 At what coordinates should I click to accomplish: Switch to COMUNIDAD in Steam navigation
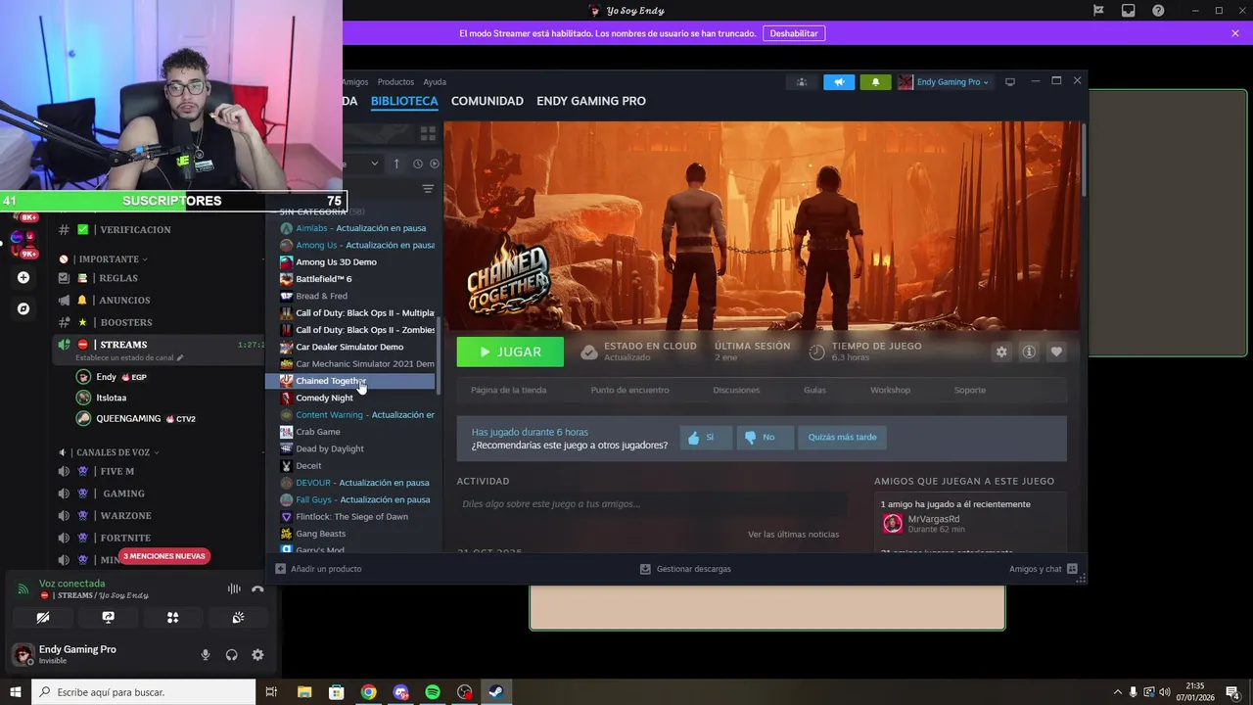487,101
